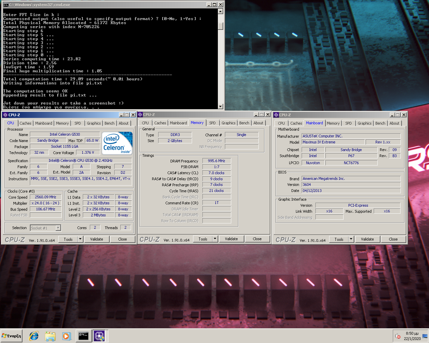Click the network tray icon
Viewport: 429px width, 343px height.
pos(425,336)
